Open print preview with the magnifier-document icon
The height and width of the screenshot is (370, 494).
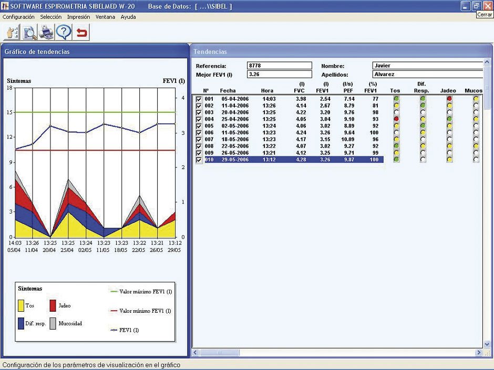tap(29, 33)
